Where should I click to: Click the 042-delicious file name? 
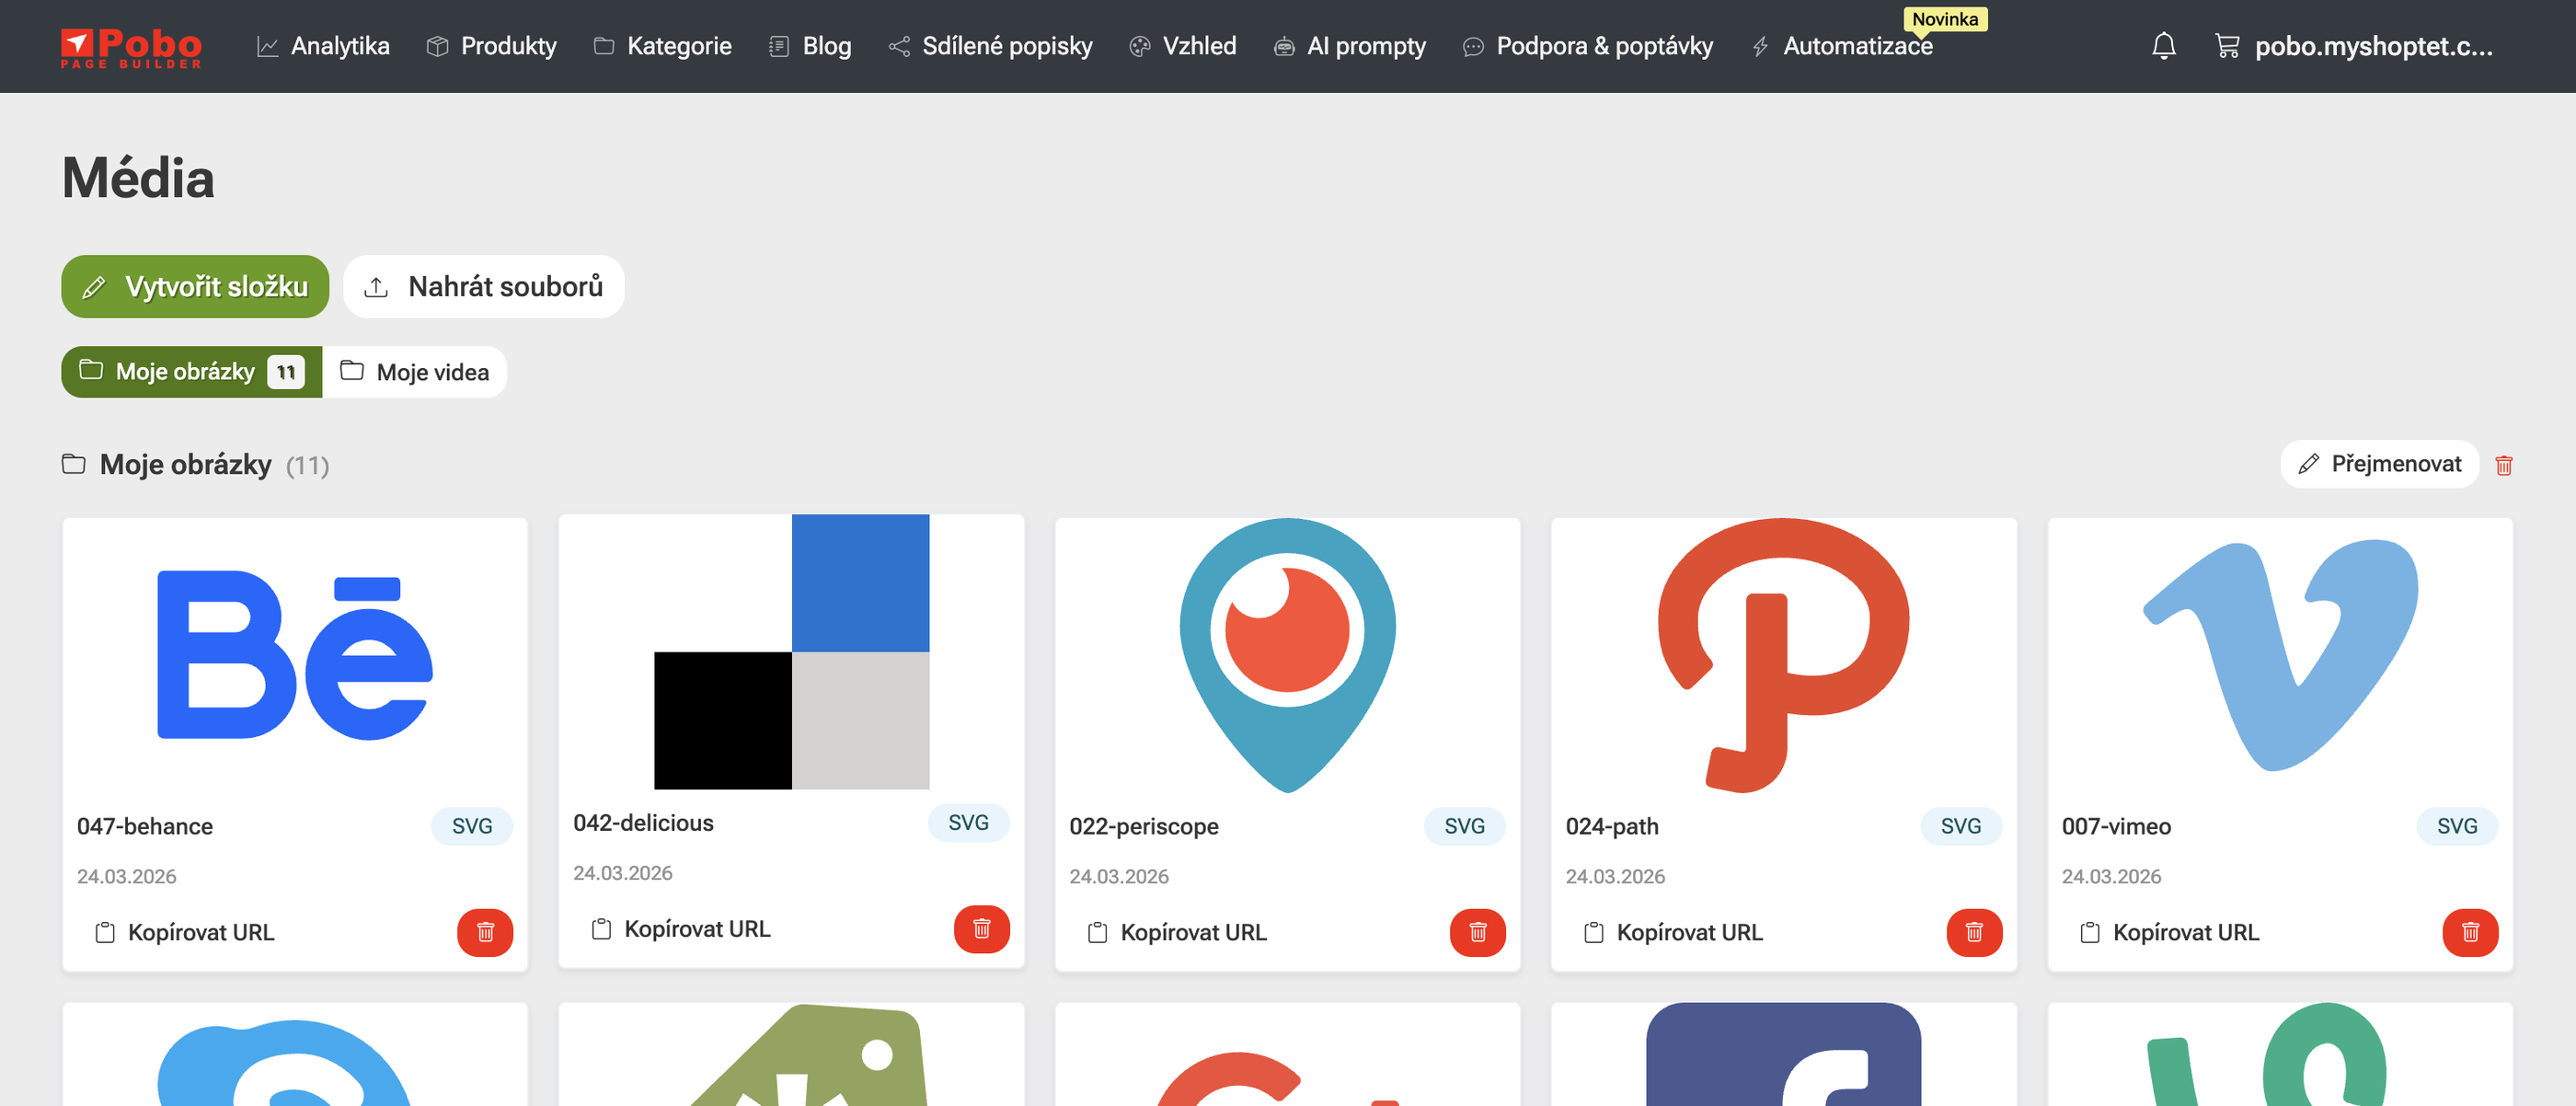click(x=643, y=823)
